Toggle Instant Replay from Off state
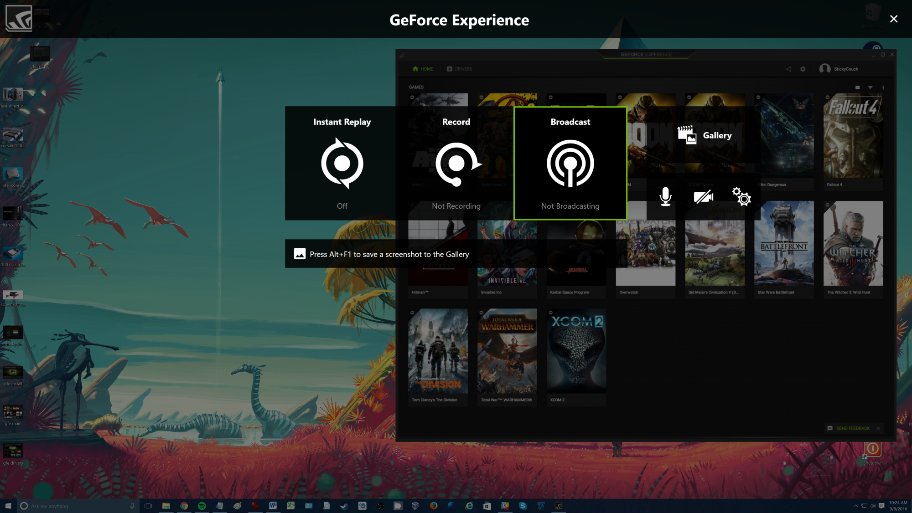The height and width of the screenshot is (513, 912). click(342, 163)
